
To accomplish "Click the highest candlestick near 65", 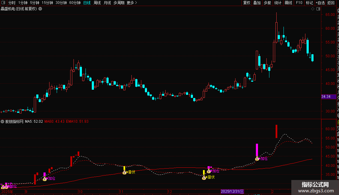I will click(x=276, y=27).
